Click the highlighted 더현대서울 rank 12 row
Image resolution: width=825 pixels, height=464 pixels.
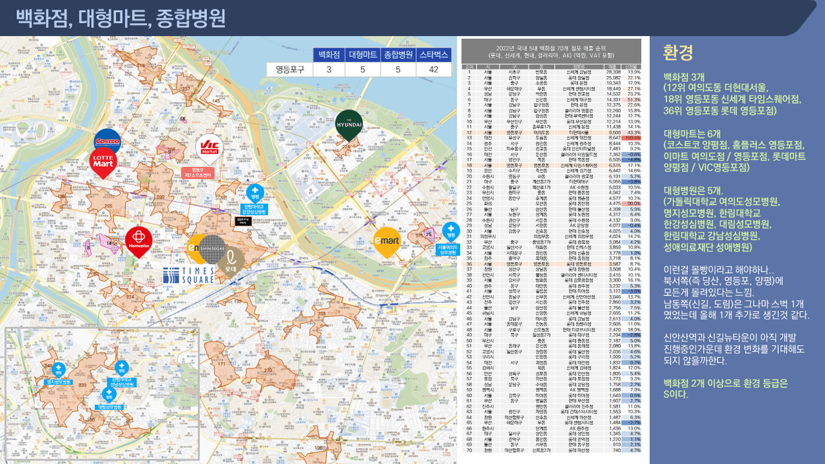pos(551,132)
